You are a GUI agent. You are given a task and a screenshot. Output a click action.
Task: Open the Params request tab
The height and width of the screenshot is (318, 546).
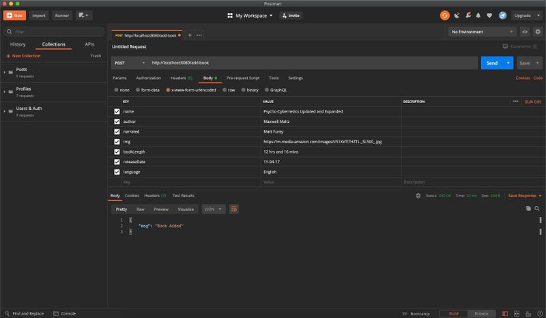119,78
